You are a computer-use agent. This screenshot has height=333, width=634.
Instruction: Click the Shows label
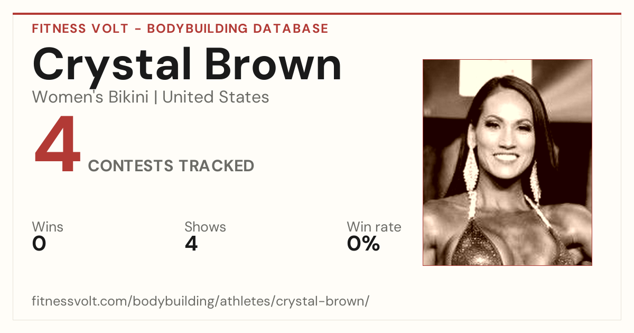click(205, 227)
